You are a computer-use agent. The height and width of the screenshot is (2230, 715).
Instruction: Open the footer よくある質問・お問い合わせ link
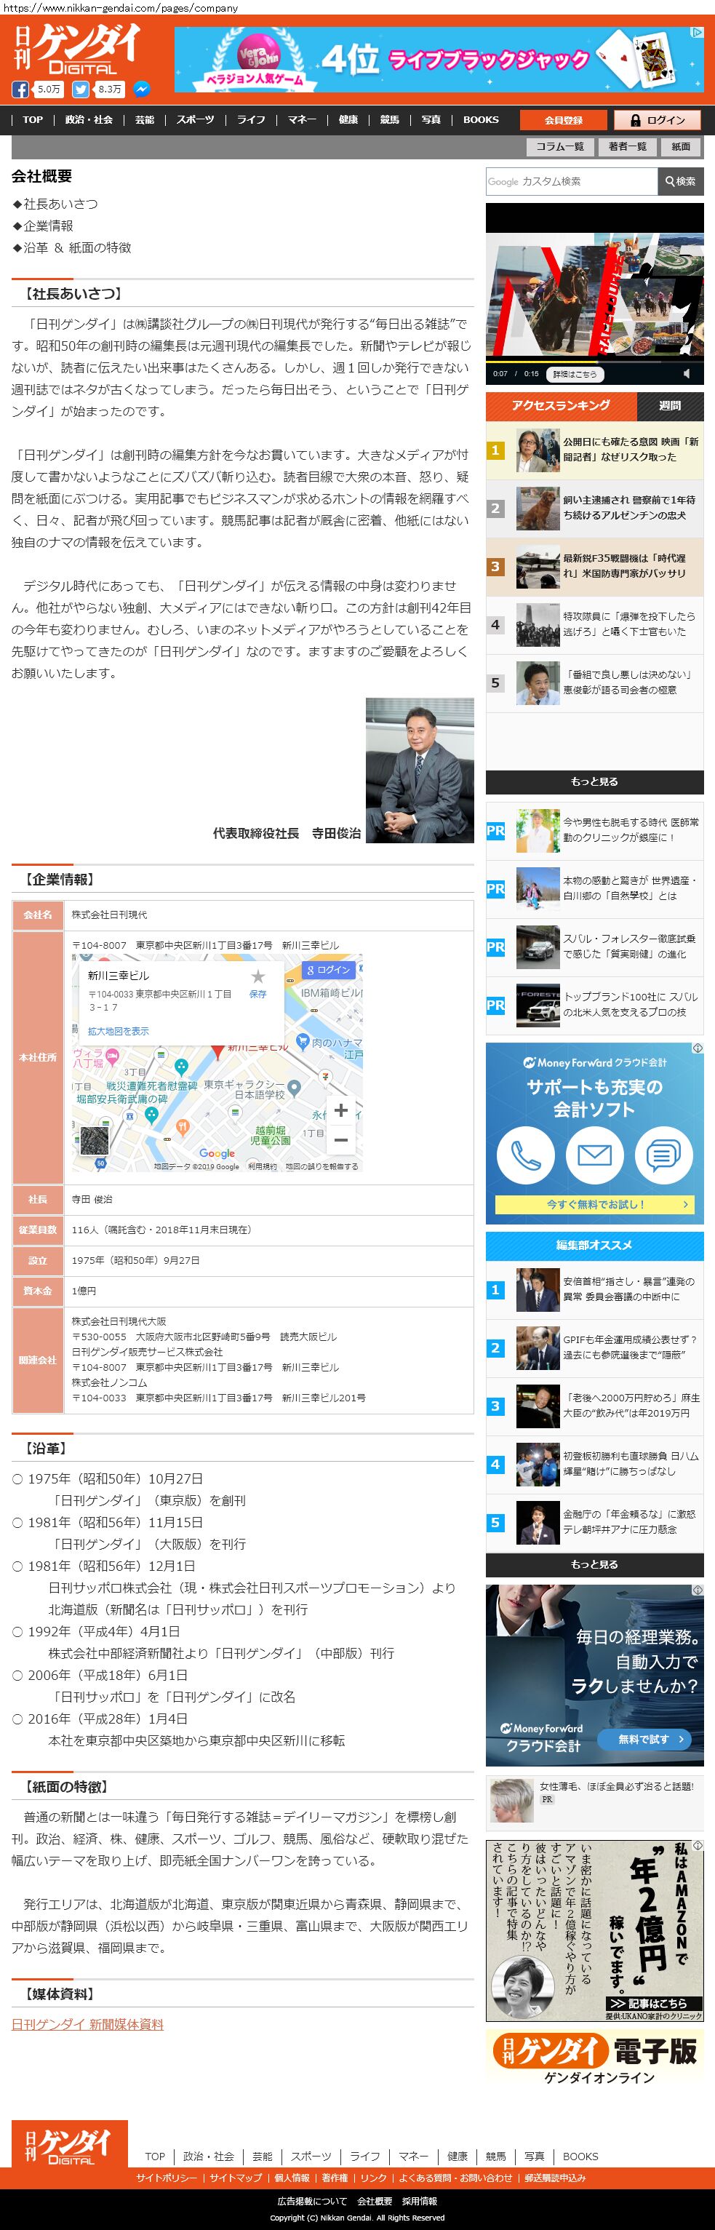455,2177
